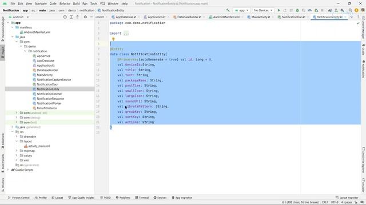Screen dimensions: 366x205
Task: Open the App Inspection tool window
Action: [182, 198]
